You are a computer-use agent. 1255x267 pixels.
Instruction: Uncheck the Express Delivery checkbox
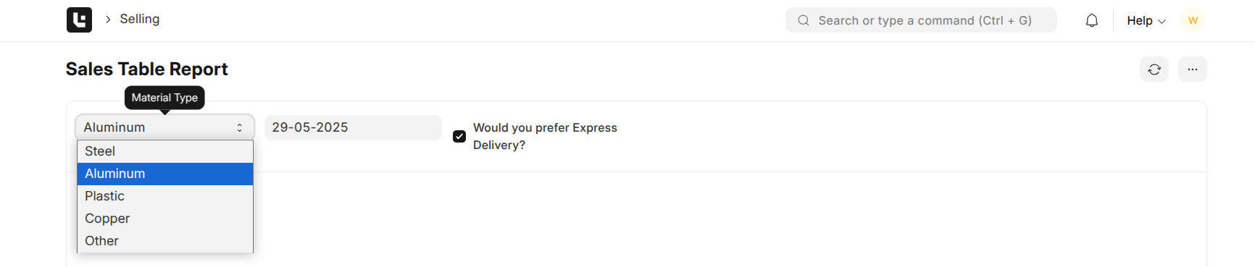(x=459, y=136)
